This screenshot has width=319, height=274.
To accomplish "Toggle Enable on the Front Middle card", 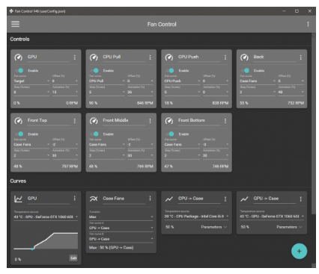I will [94, 134].
